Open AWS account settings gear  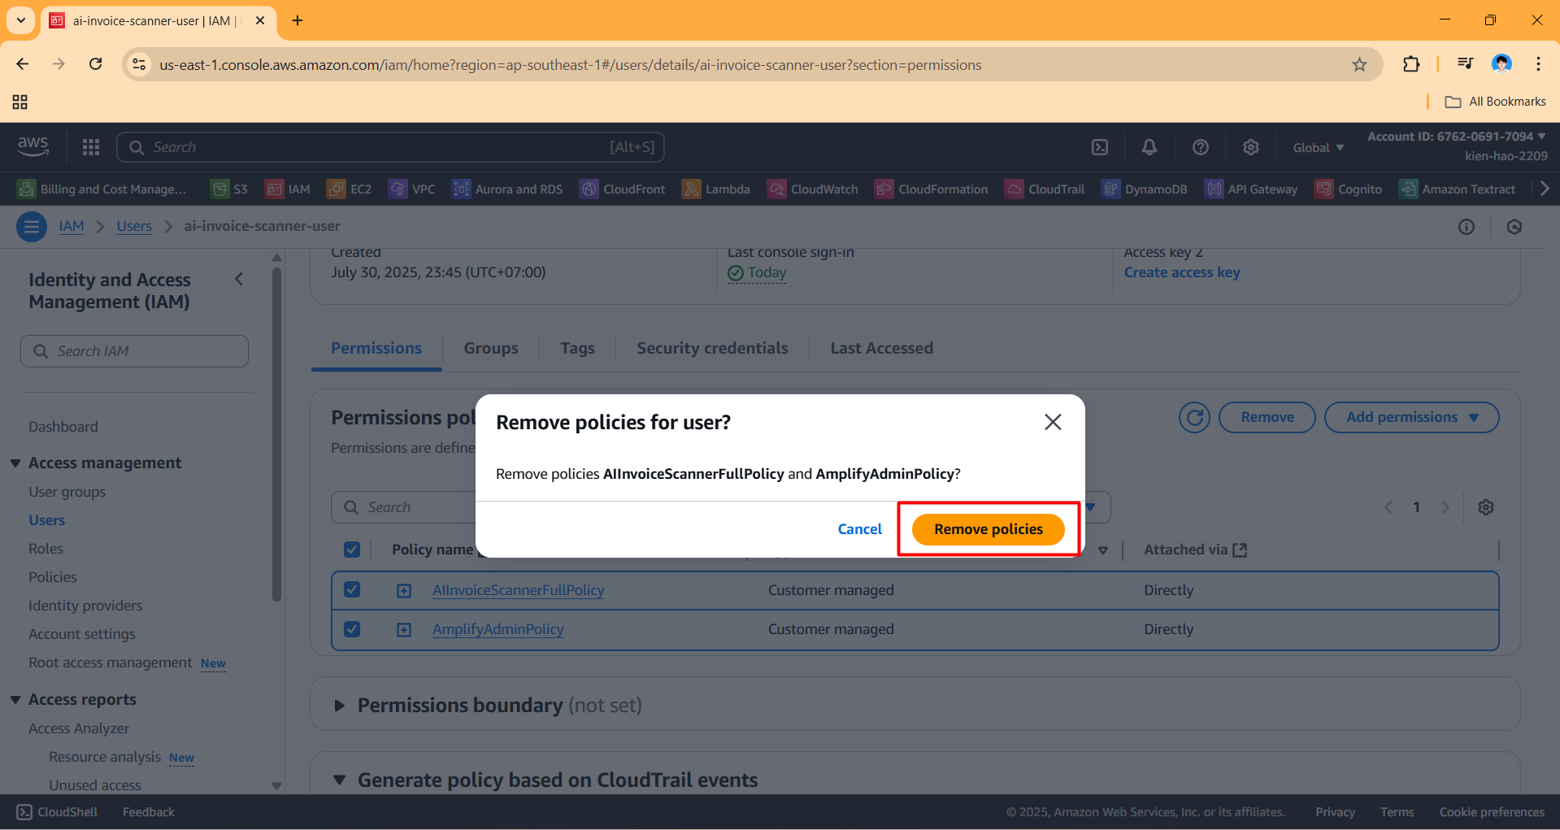pyautogui.click(x=1249, y=147)
